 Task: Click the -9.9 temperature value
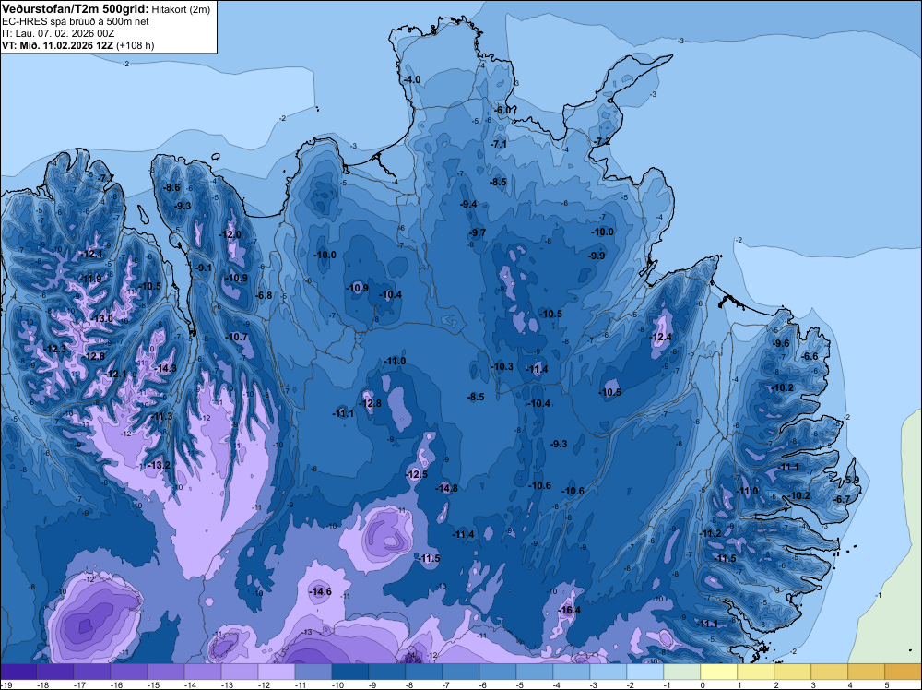click(x=597, y=256)
